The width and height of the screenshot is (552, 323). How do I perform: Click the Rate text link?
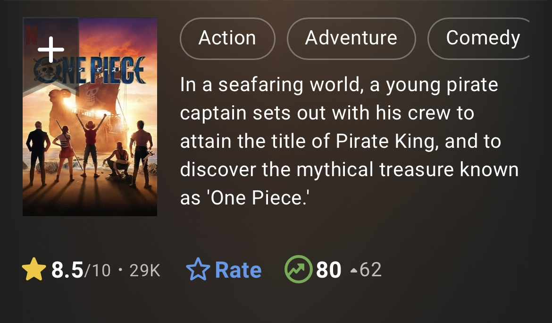click(x=238, y=270)
